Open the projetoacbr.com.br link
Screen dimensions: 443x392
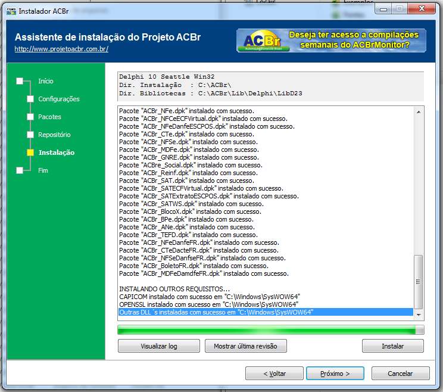tap(61, 49)
